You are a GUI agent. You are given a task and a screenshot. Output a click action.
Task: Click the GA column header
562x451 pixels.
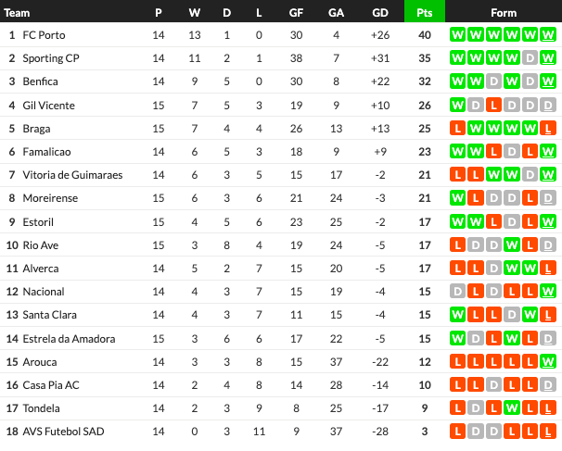click(x=336, y=12)
